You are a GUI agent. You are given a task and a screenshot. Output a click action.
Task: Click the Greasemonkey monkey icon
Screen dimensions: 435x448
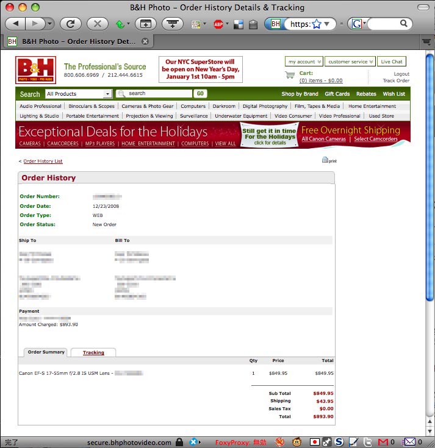pos(297,442)
